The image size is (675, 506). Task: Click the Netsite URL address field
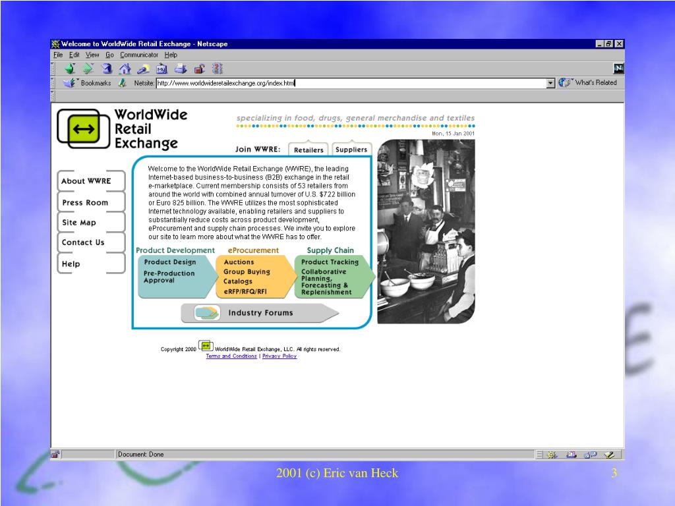pyautogui.click(x=351, y=83)
